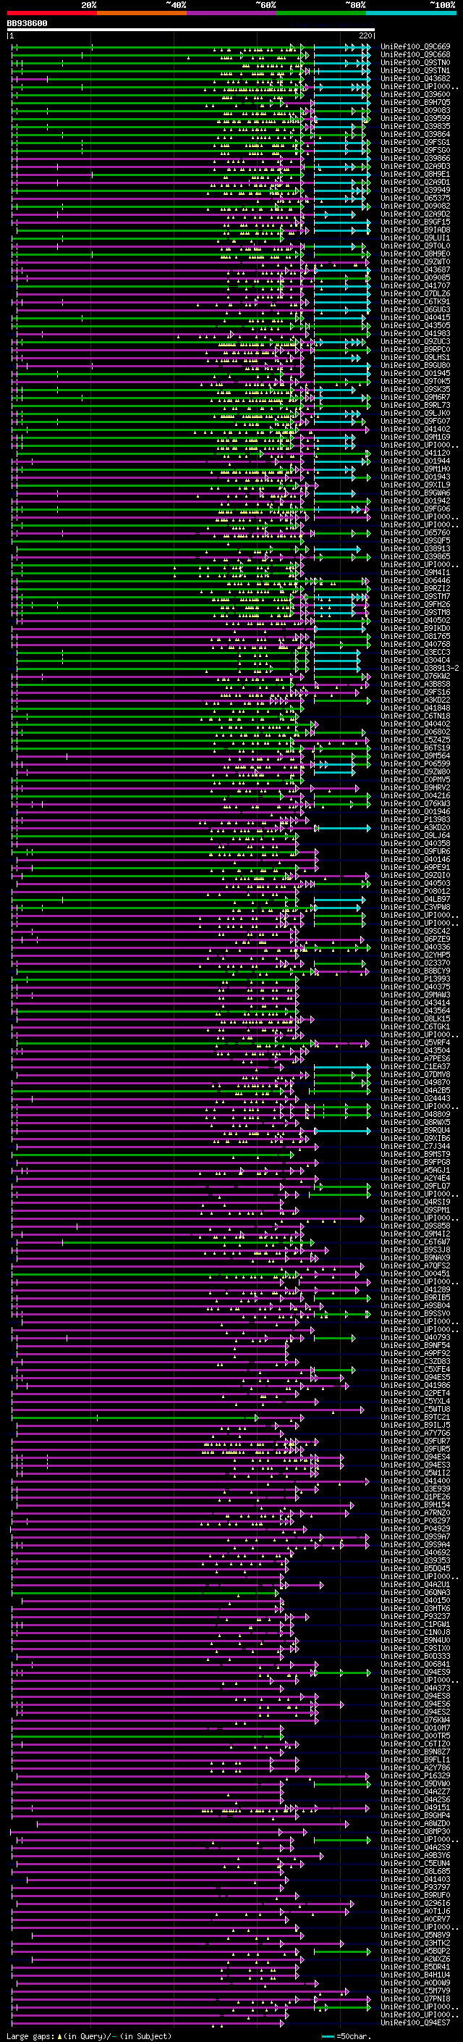The height and width of the screenshot is (2042, 463).
Task: Click the UniRef100_O65760 label
Action: (415, 532)
